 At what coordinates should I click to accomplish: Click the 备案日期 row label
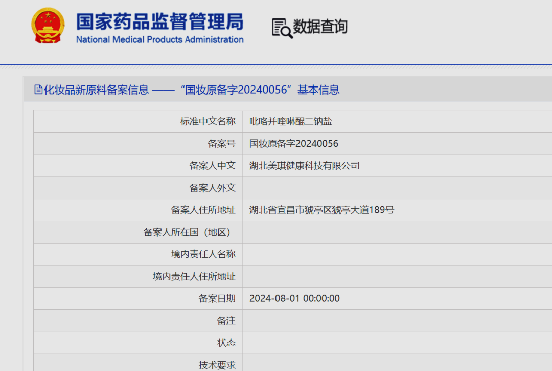pos(217,298)
